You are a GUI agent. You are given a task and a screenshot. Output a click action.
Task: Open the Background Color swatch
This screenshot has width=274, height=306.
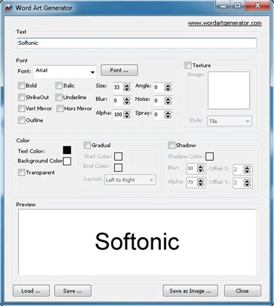click(67, 161)
